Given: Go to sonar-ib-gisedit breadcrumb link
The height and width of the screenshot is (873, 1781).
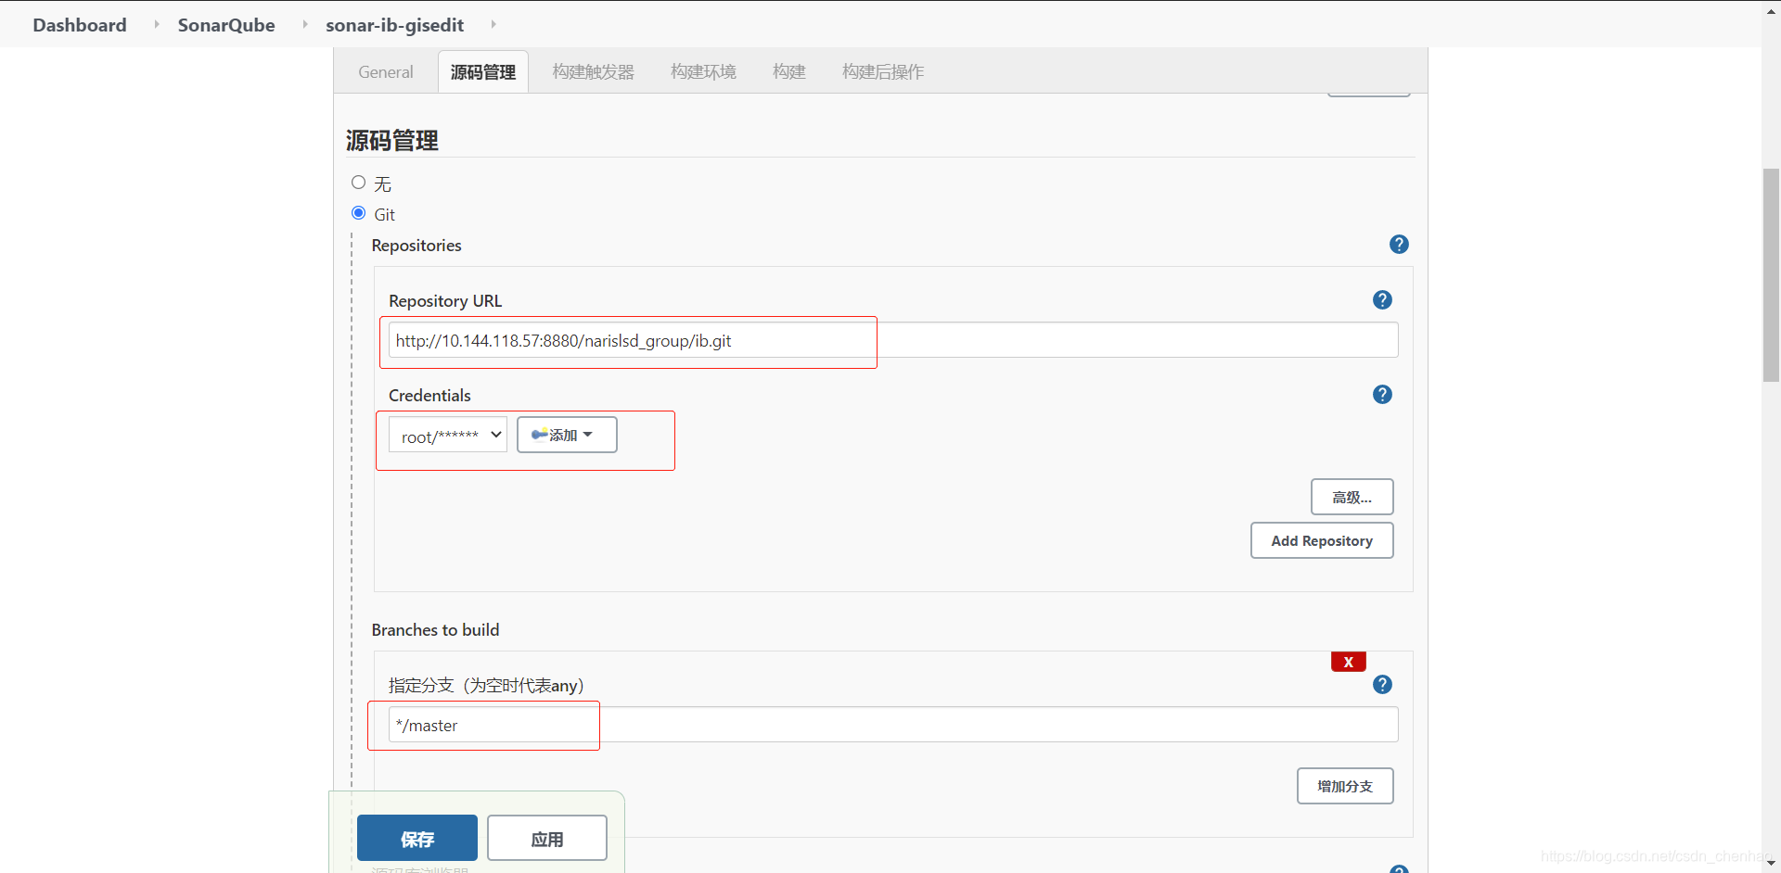Looking at the screenshot, I should pos(395,25).
